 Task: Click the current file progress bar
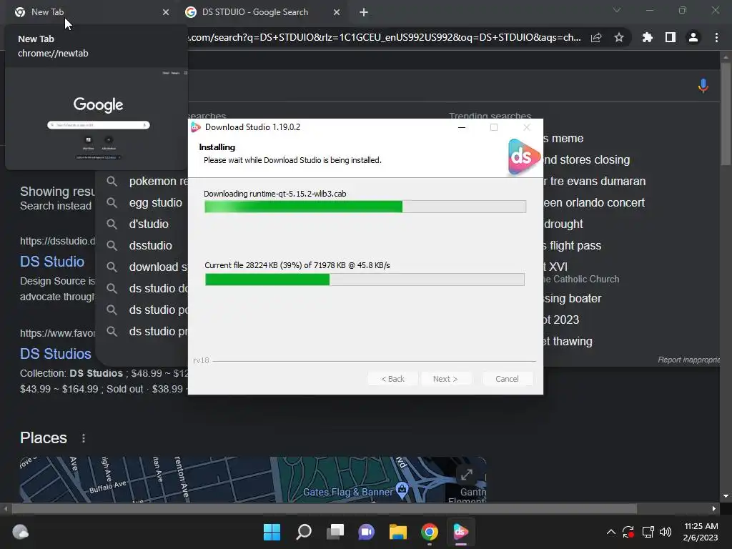[x=365, y=280]
